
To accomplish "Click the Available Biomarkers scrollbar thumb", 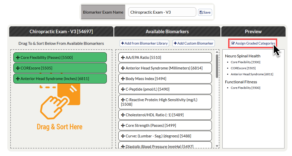I will (x=217, y=66).
